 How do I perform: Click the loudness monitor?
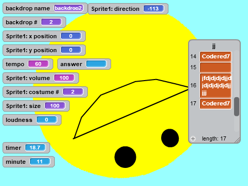tap(32, 120)
